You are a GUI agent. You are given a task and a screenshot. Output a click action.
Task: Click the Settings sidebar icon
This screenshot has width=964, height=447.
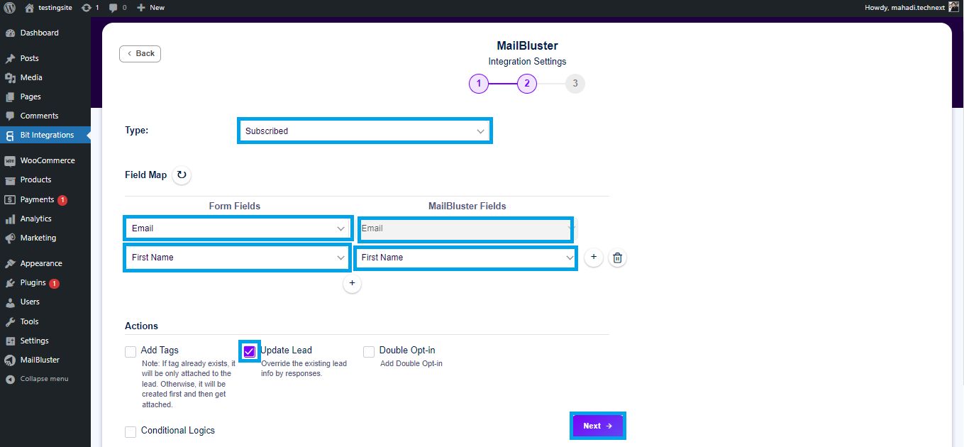10,341
